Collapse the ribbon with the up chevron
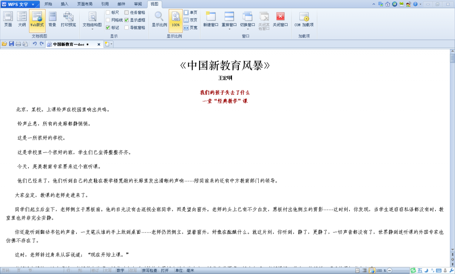Viewport: 455px width, 274px height. 374,4
